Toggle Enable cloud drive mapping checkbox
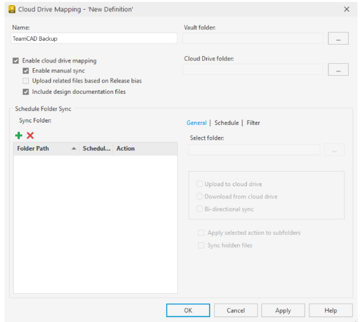 coord(16,61)
